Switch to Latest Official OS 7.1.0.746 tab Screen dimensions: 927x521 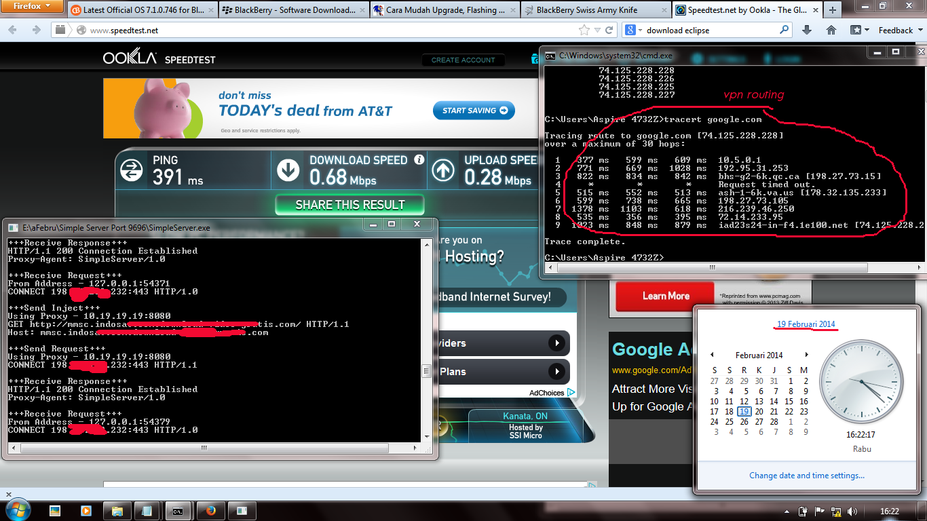click(x=143, y=10)
